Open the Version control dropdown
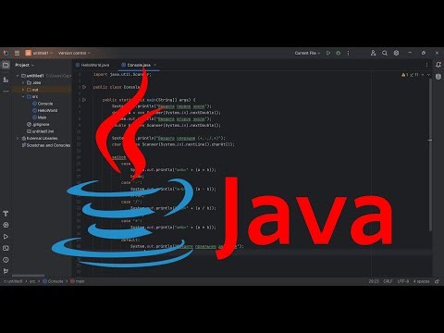This screenshot has height=333, width=444. click(x=74, y=53)
